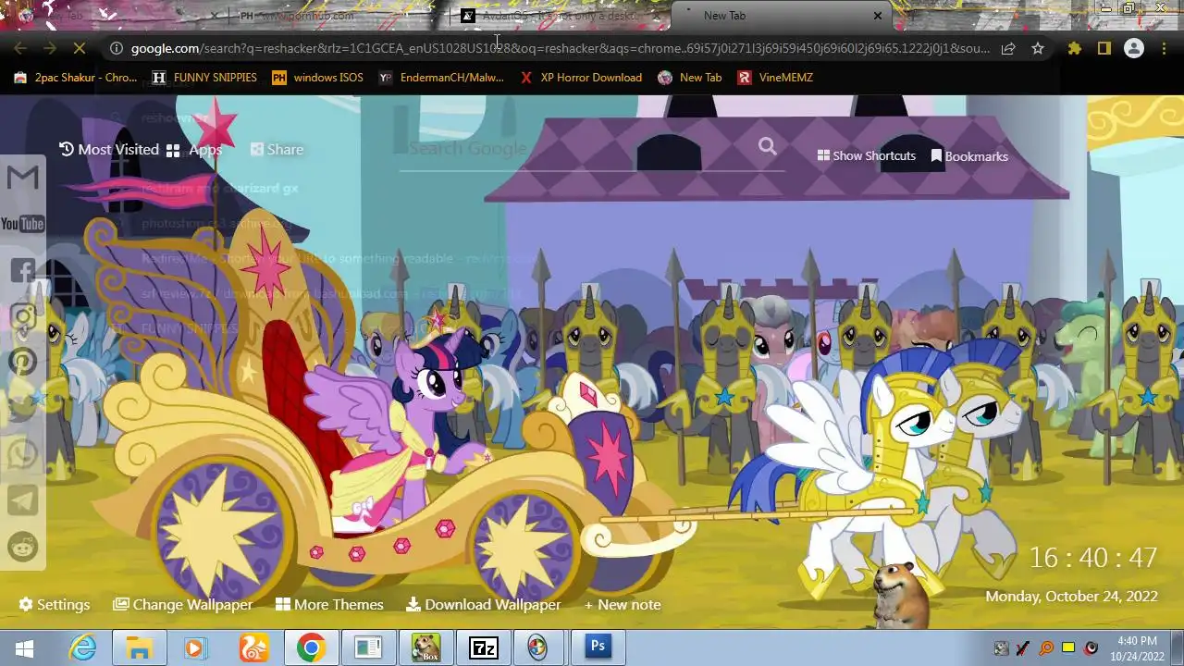Share this page from address bar

tap(1008, 48)
